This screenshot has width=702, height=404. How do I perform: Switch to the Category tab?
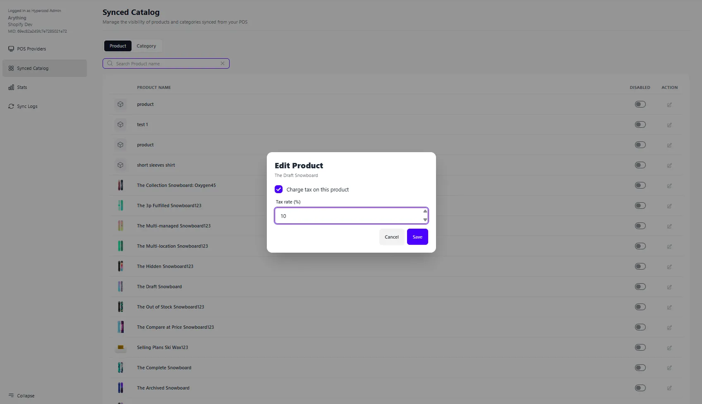[x=146, y=46]
